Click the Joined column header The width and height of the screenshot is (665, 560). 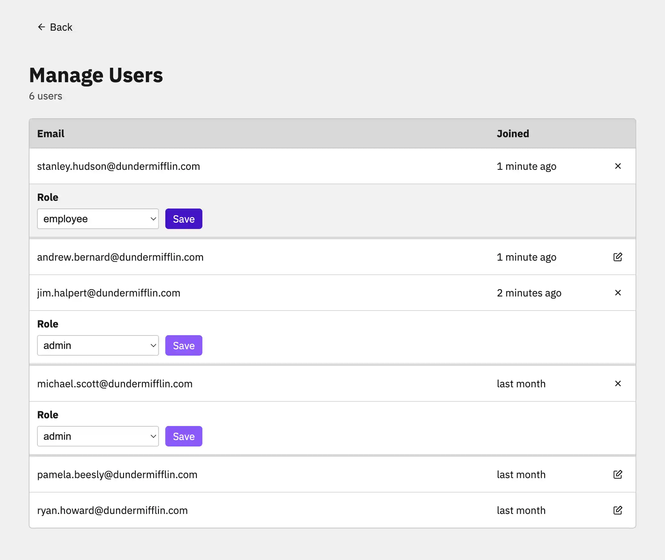click(512, 133)
